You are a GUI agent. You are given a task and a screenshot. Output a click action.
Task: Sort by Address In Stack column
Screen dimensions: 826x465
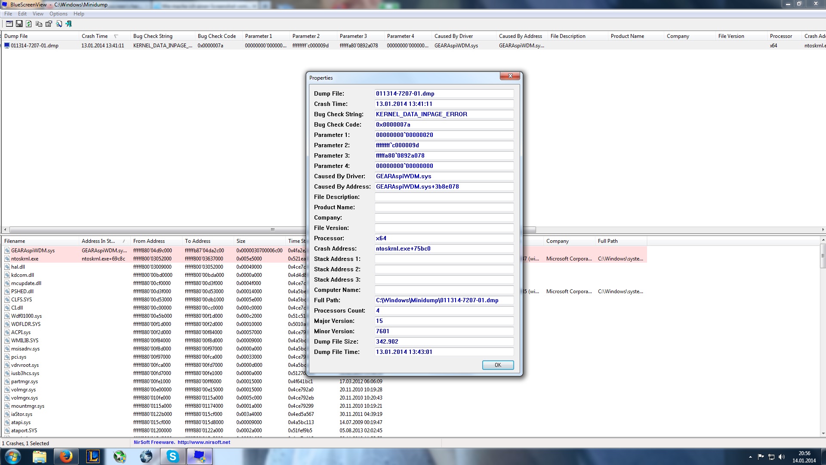pyautogui.click(x=98, y=241)
